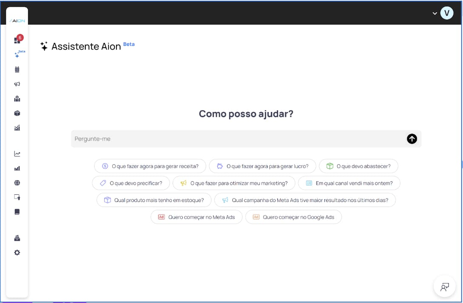Click the user avatar V
The image size is (463, 303).
[x=447, y=13]
